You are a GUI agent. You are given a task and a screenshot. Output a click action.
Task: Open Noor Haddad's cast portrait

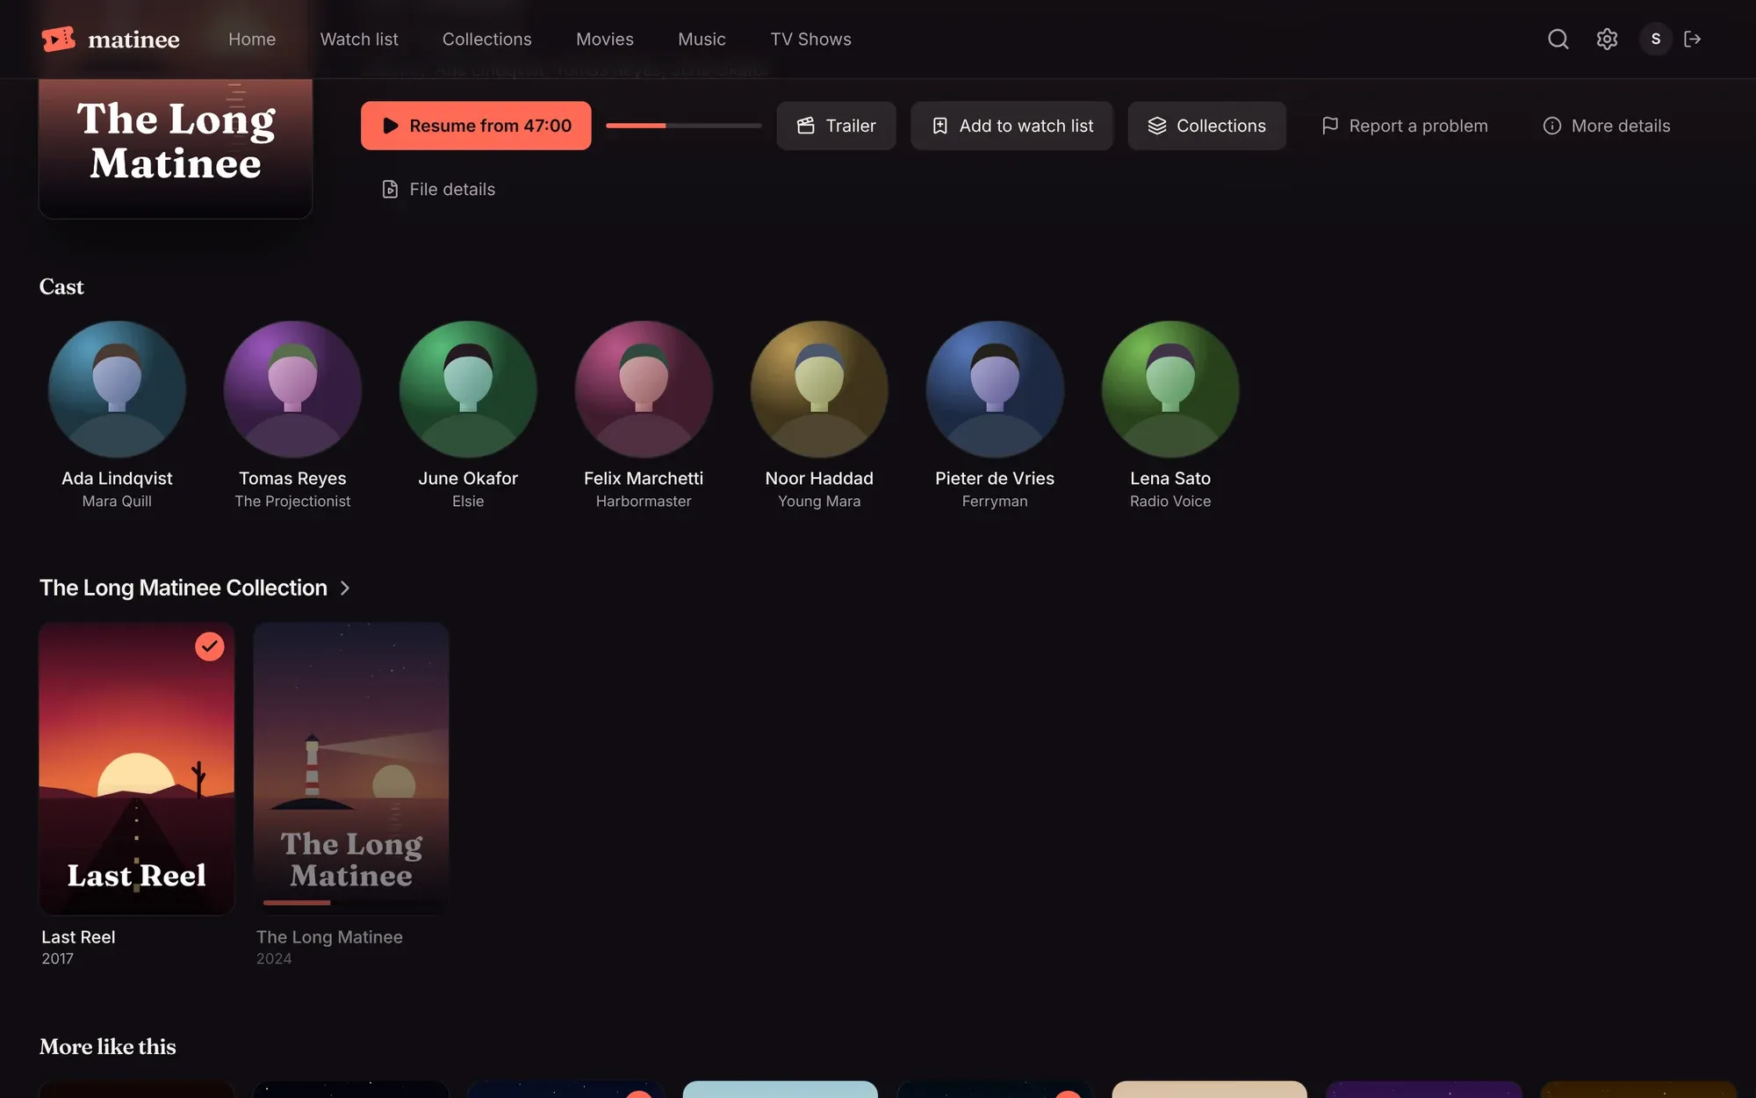point(819,389)
